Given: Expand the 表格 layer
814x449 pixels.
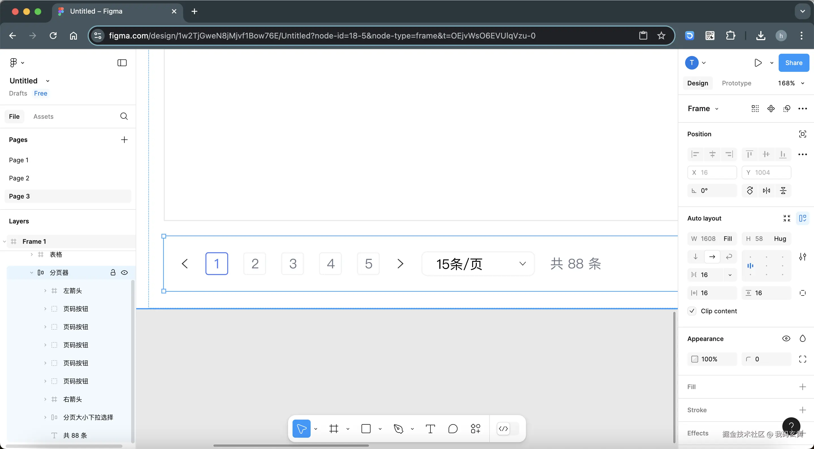Looking at the screenshot, I should coord(32,254).
